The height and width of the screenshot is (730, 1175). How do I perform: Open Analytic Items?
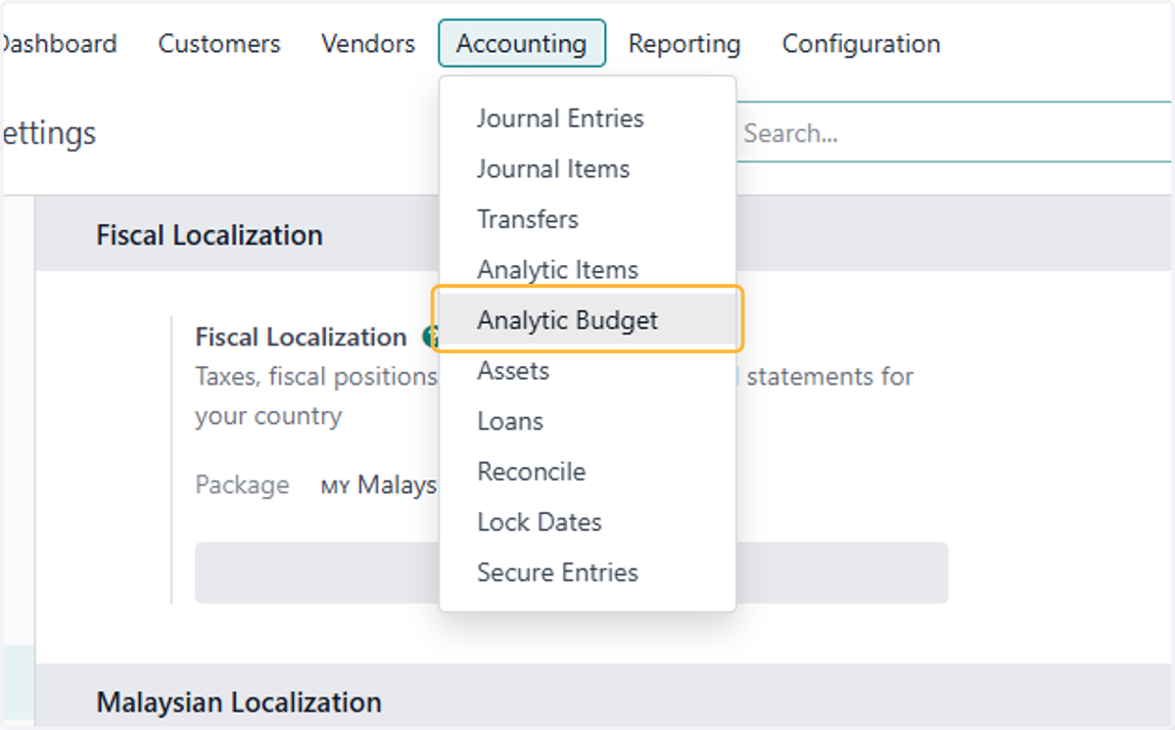(587, 270)
